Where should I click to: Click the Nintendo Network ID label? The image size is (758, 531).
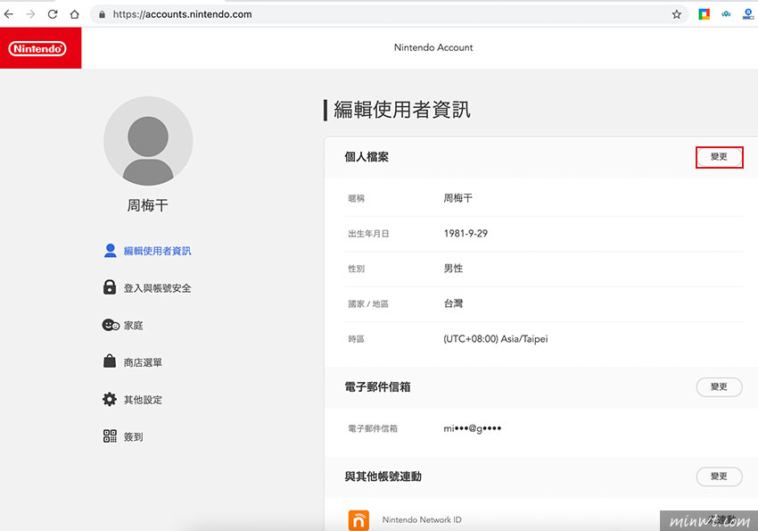coord(422,520)
